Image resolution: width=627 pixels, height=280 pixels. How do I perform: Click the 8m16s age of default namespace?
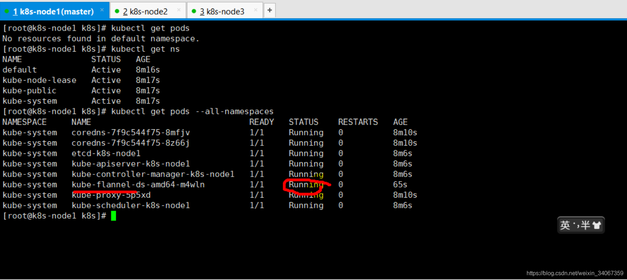(148, 70)
